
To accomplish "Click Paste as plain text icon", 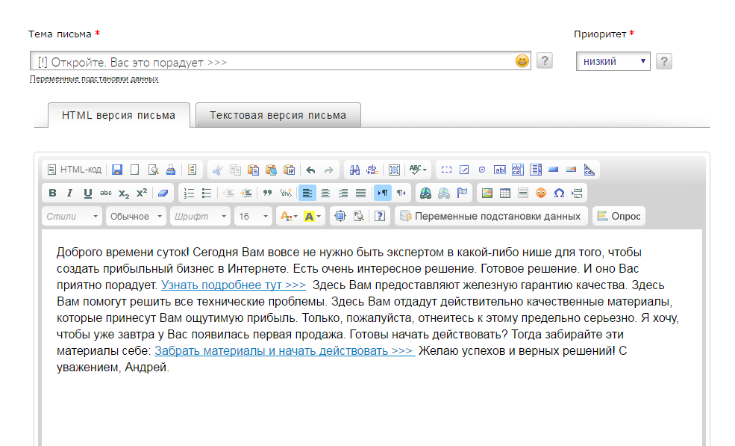I will [x=271, y=170].
